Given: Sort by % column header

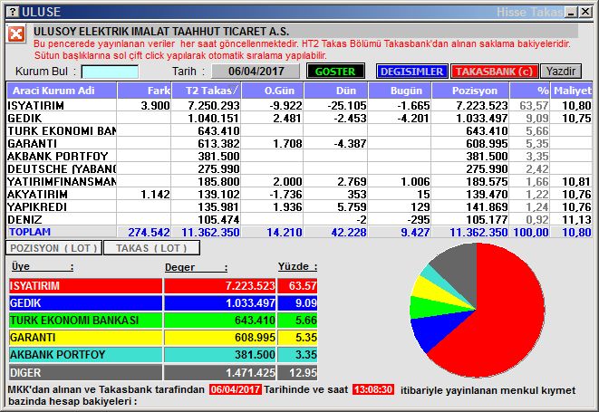Looking at the screenshot, I should 530,91.
